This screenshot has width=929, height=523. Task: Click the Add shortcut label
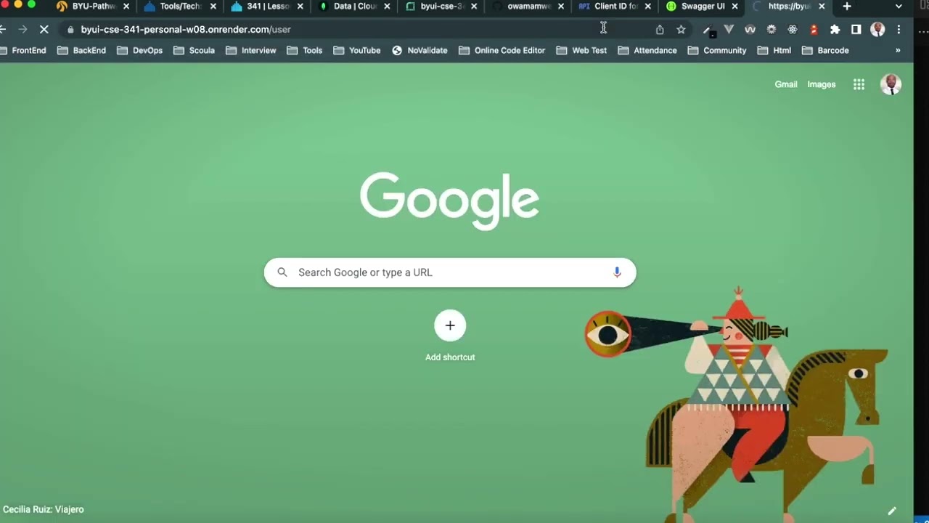pyautogui.click(x=450, y=357)
